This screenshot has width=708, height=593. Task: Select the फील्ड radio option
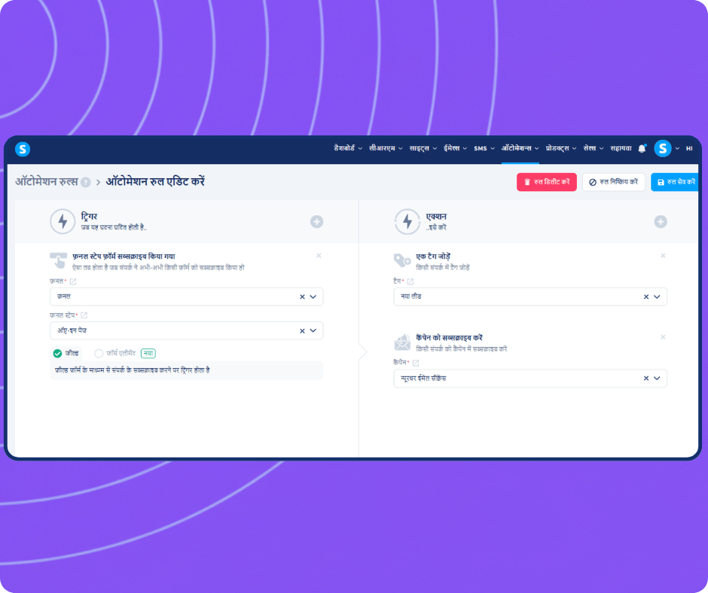tap(57, 354)
